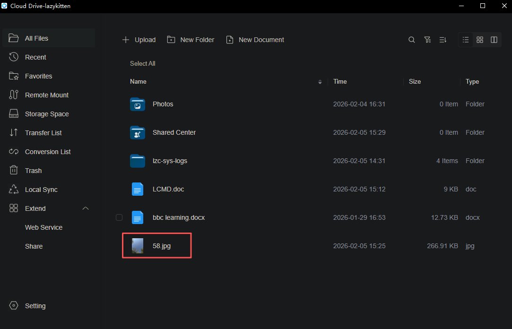The width and height of the screenshot is (512, 329).
Task: Open the Web Service sub-item
Action: coord(44,227)
